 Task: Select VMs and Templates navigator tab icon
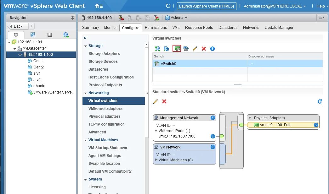tap(33, 35)
